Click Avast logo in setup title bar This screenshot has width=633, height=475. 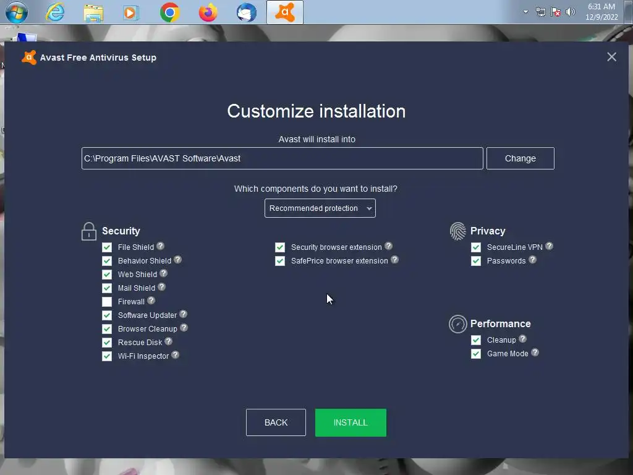point(29,58)
